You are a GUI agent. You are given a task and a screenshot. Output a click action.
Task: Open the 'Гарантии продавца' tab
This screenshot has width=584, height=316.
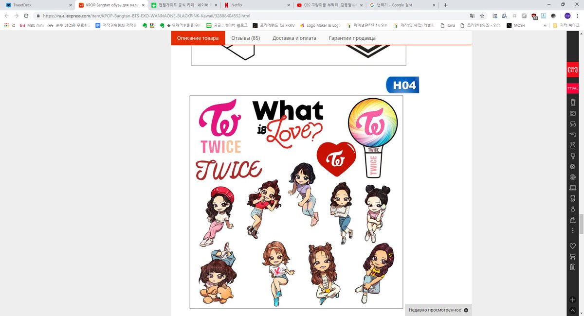tap(352, 38)
